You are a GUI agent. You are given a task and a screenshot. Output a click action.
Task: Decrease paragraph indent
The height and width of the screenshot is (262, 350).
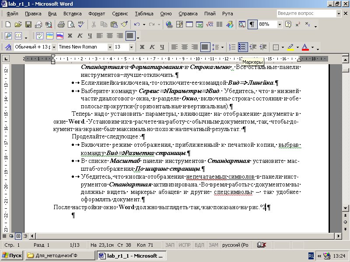[x=253, y=47]
